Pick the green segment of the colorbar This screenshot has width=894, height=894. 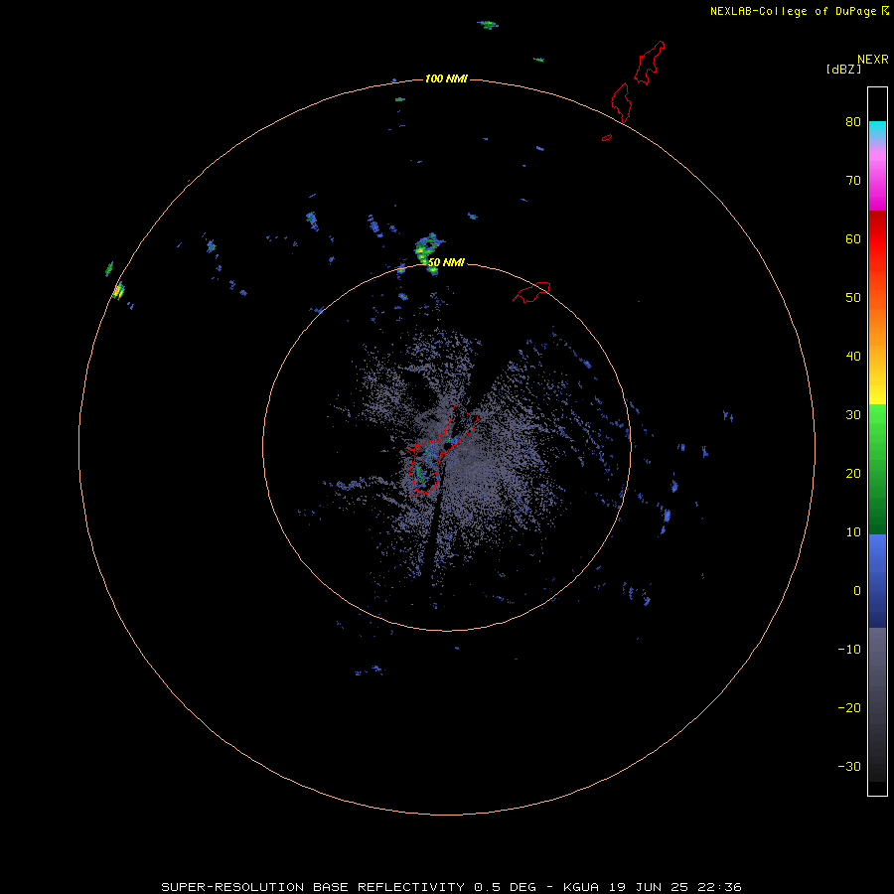[x=877, y=469]
